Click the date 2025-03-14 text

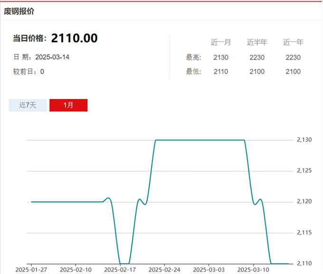[x=52, y=57]
